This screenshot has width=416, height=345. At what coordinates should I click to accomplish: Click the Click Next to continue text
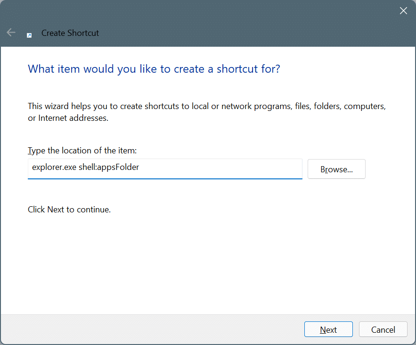pyautogui.click(x=69, y=209)
